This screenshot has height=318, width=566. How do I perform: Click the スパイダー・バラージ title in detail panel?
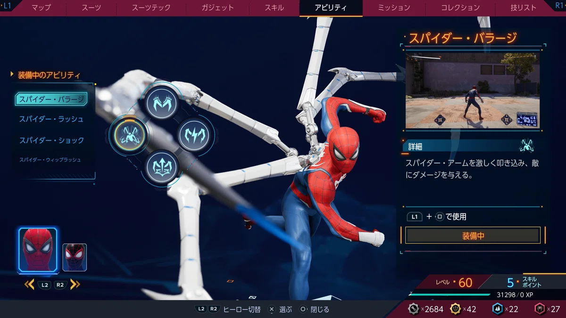coord(463,38)
